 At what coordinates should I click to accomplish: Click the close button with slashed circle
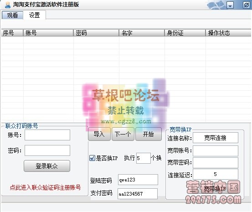click(246, 5)
